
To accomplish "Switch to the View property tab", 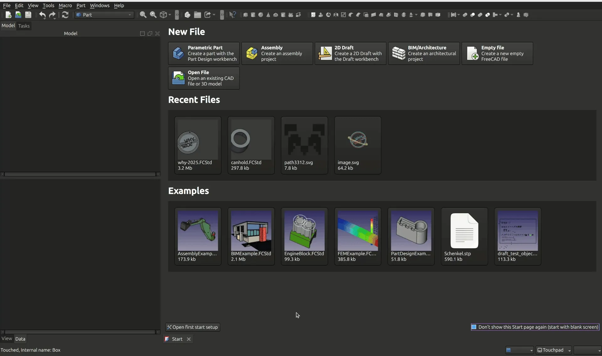I will [x=7, y=338].
